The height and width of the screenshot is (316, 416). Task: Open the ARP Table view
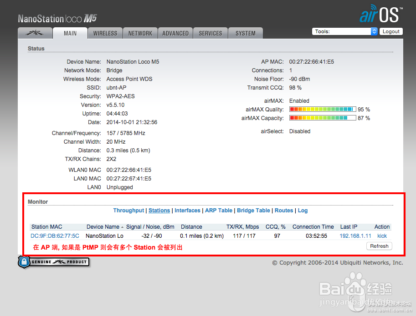coord(218,210)
